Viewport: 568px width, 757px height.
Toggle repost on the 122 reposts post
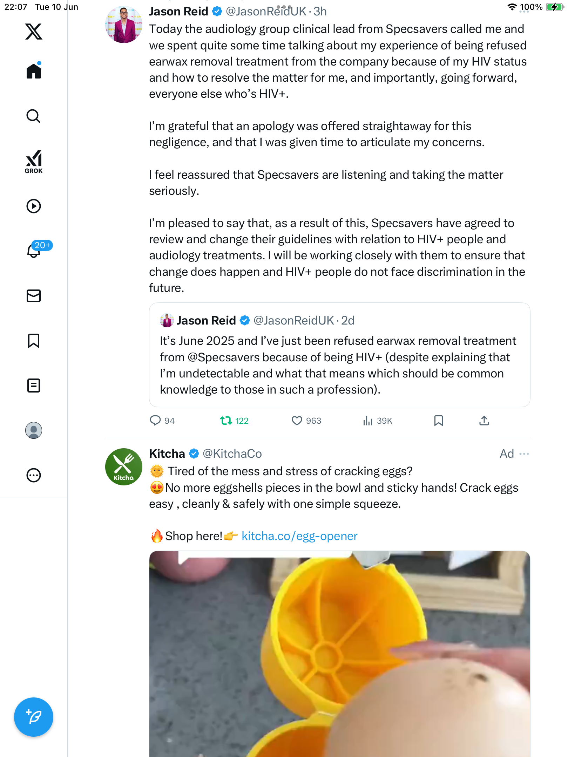[x=234, y=421]
